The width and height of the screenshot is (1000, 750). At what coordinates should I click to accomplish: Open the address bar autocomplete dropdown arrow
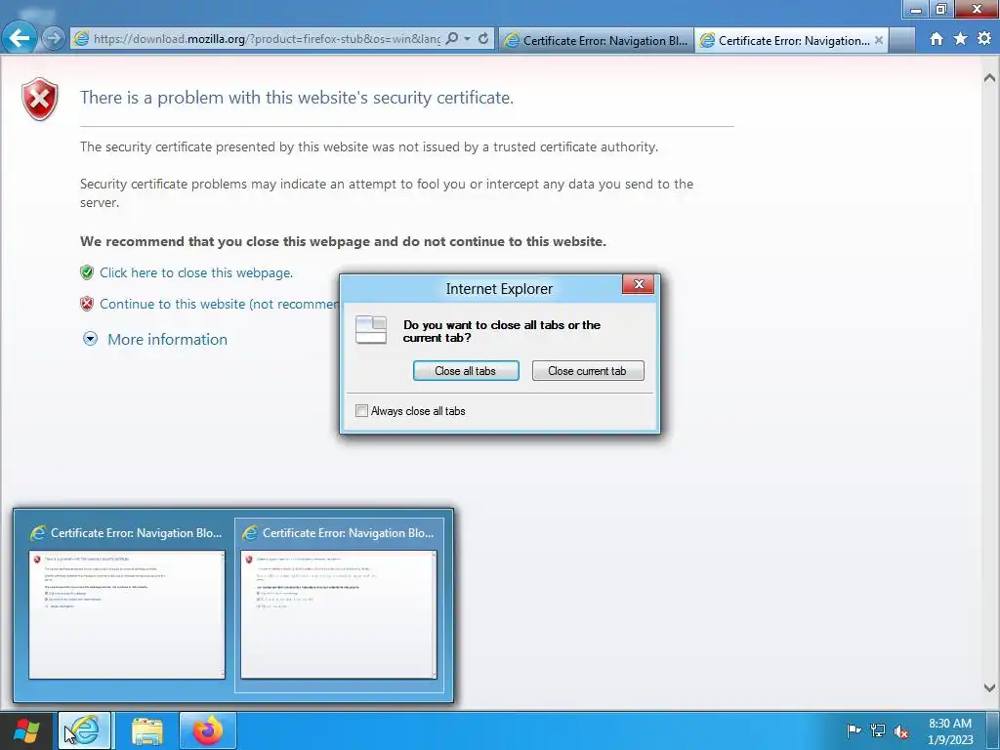[x=467, y=39]
